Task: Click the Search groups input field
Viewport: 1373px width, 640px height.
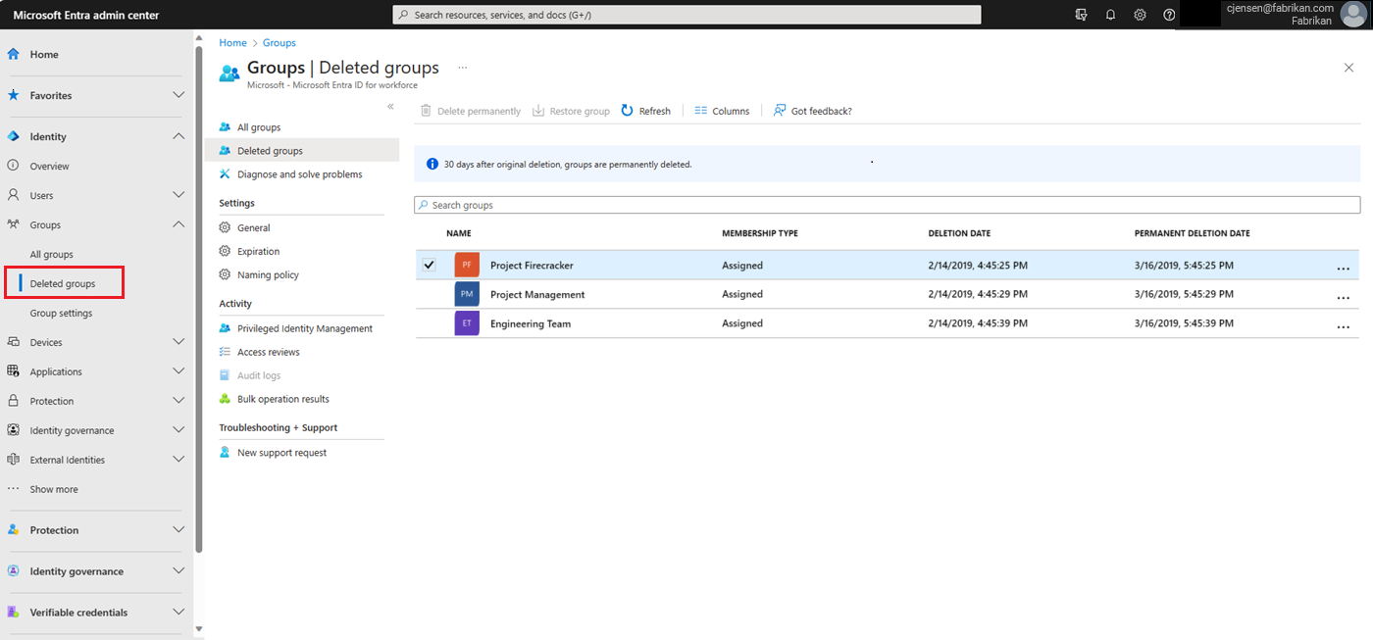Action: coord(888,205)
